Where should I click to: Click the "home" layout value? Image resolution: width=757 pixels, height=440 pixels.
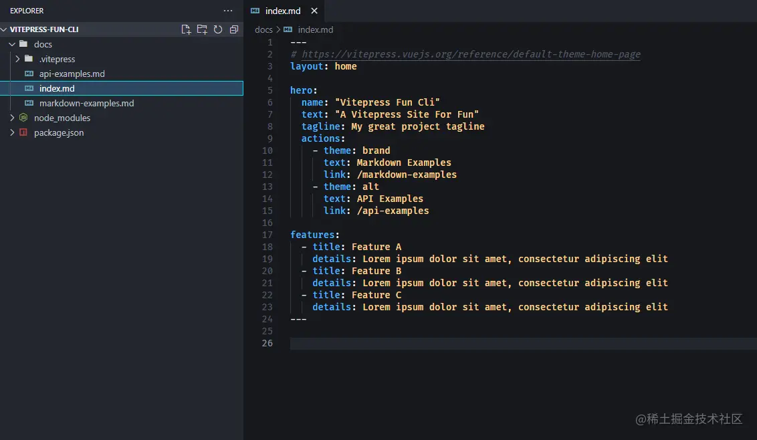[x=346, y=67]
